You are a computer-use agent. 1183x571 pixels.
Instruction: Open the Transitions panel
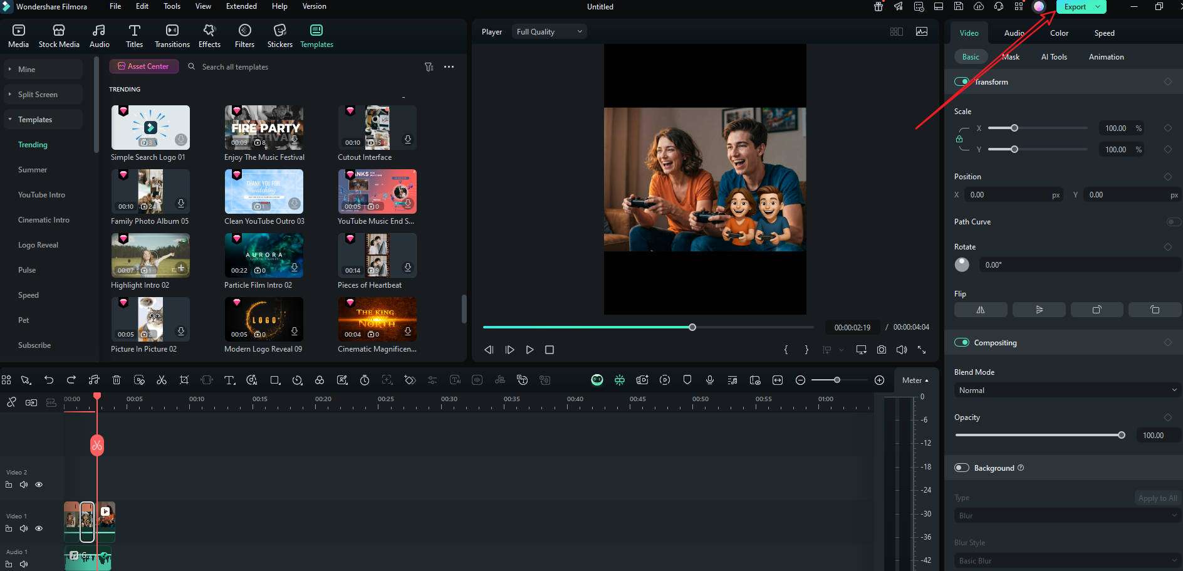click(x=172, y=36)
